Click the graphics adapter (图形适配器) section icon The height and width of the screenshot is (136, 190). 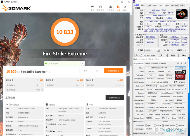pos(7,105)
